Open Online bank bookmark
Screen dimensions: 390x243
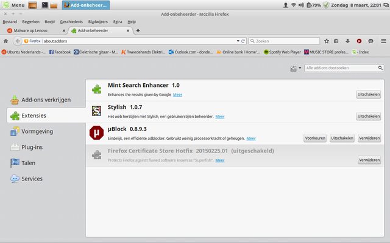pyautogui.click(x=238, y=52)
